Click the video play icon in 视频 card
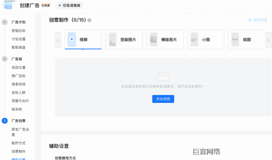The image size is (272, 160). coord(72,40)
